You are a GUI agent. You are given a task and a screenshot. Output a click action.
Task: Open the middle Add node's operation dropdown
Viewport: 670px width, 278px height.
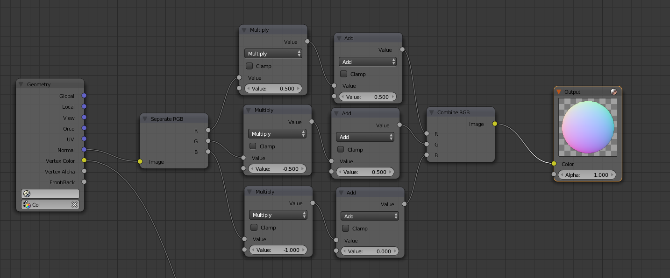click(365, 137)
